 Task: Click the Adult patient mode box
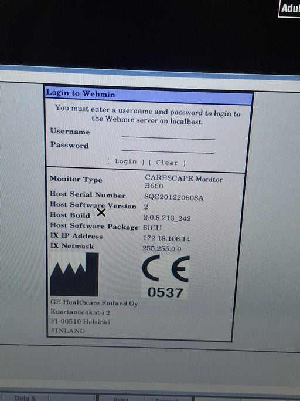pos(289,8)
